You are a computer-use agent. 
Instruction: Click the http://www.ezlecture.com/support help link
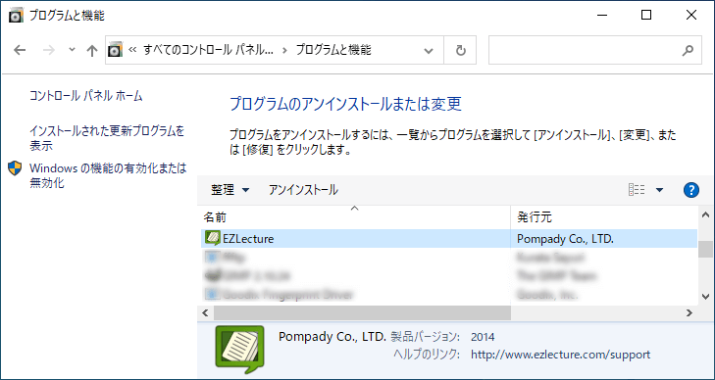point(560,355)
